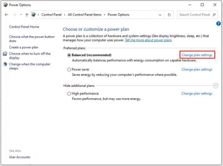223x166 pixels.
Task: Go up one level arrow
Action: coord(27,15)
